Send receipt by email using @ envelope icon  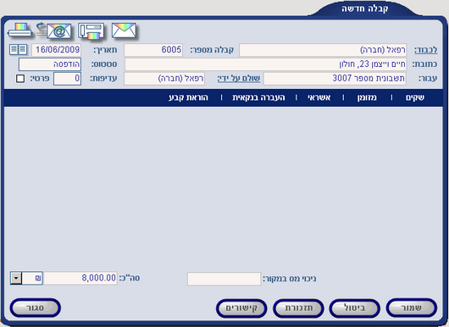click(x=54, y=30)
